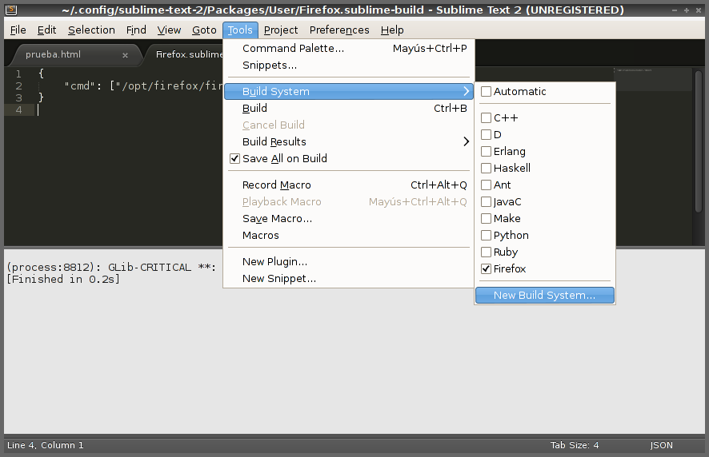
Task: Open the Help menu
Action: [392, 30]
